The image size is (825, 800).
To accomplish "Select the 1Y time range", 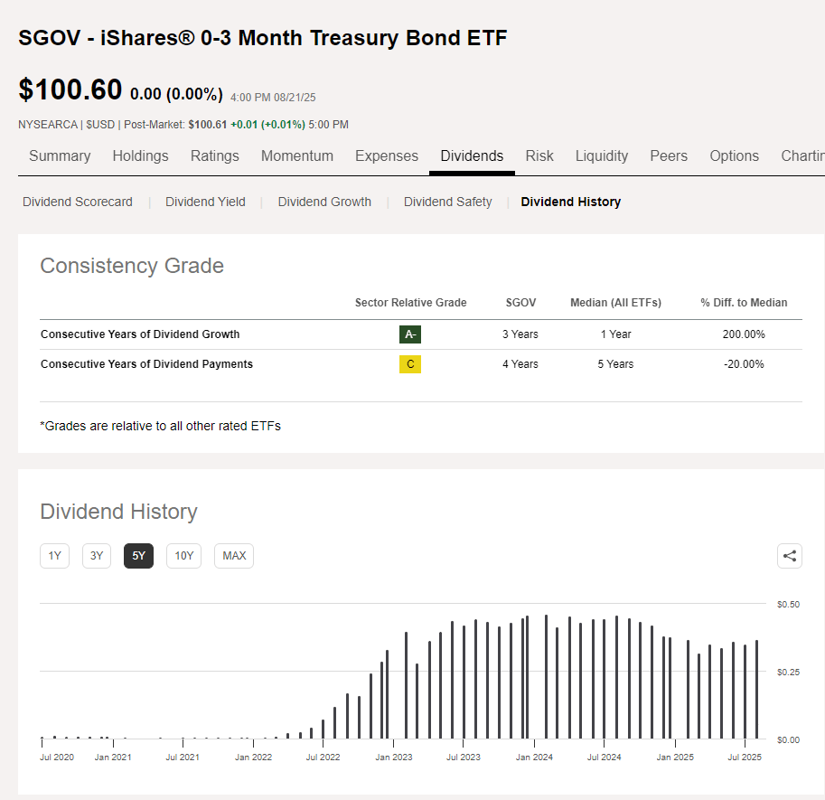I will [x=55, y=556].
